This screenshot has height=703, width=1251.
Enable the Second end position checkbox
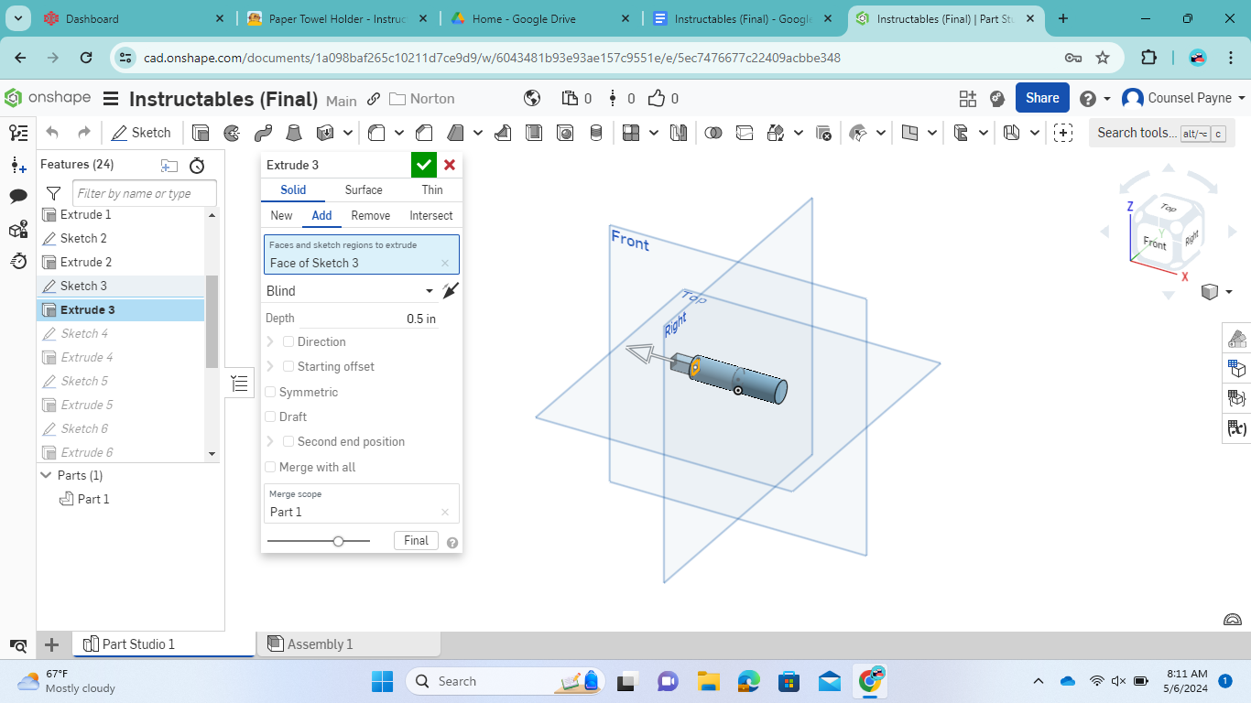(x=288, y=441)
